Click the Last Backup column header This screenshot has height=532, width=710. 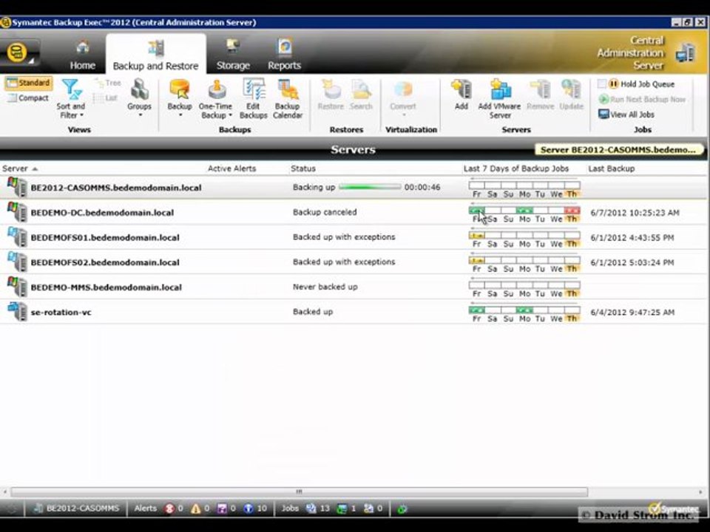612,168
